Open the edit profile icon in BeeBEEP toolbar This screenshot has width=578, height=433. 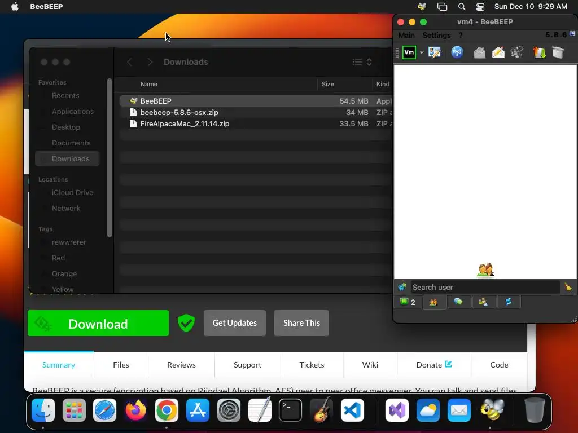(435, 52)
